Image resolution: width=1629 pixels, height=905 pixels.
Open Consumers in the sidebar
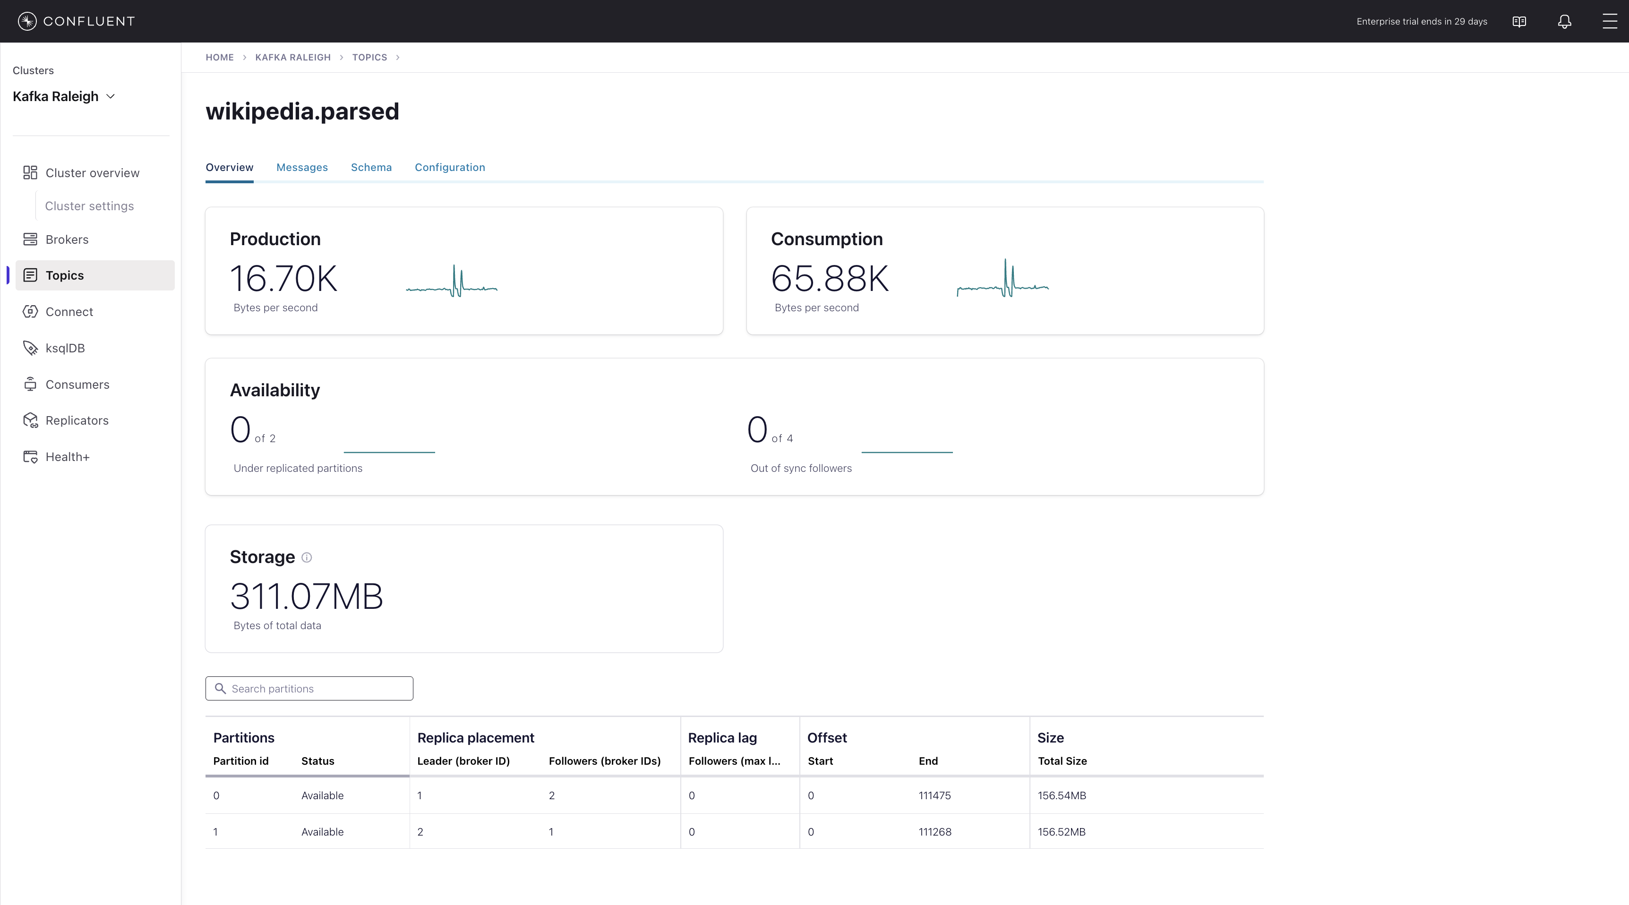pyautogui.click(x=77, y=384)
